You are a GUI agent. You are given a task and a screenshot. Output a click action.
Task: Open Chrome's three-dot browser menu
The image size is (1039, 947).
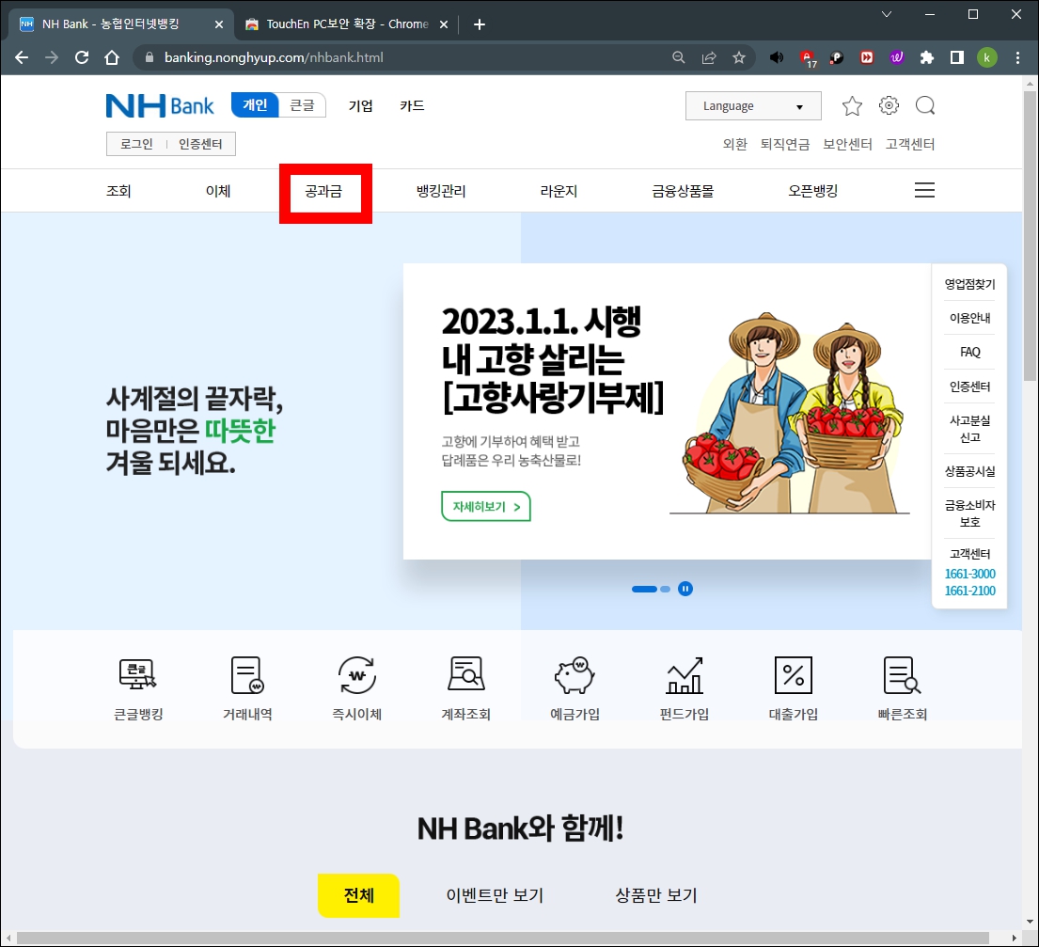pos(1018,57)
